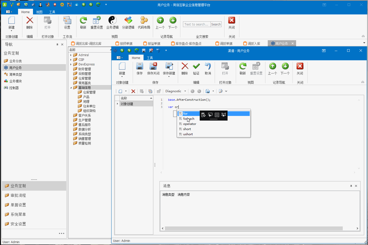Collapse the 渠道 window ribbon
The width and height of the screenshot is (368, 245).
(x=363, y=82)
